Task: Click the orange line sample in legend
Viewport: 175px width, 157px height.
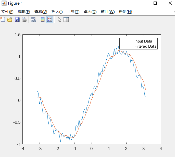Action: [x=127, y=46]
